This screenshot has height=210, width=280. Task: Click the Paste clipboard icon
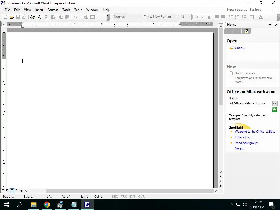coord(67,17)
